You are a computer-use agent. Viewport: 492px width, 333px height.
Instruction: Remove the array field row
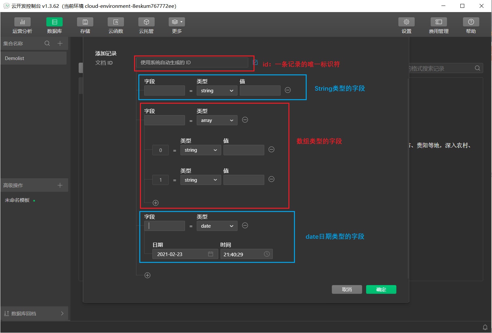(x=245, y=120)
